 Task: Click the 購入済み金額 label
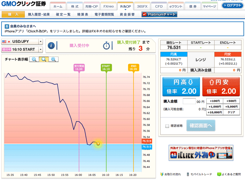pyautogui.click(x=201, y=70)
